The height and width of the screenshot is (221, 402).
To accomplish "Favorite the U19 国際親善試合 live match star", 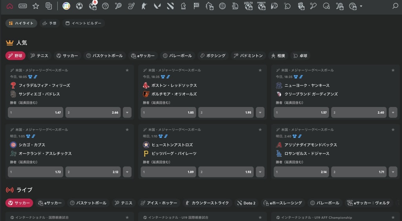I will pos(260,217).
